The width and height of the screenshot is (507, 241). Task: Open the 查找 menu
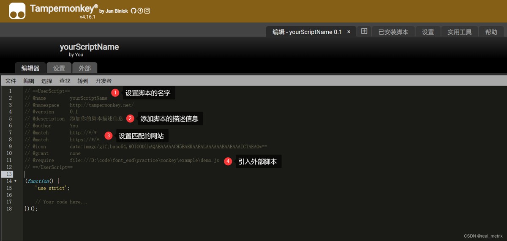click(65, 81)
